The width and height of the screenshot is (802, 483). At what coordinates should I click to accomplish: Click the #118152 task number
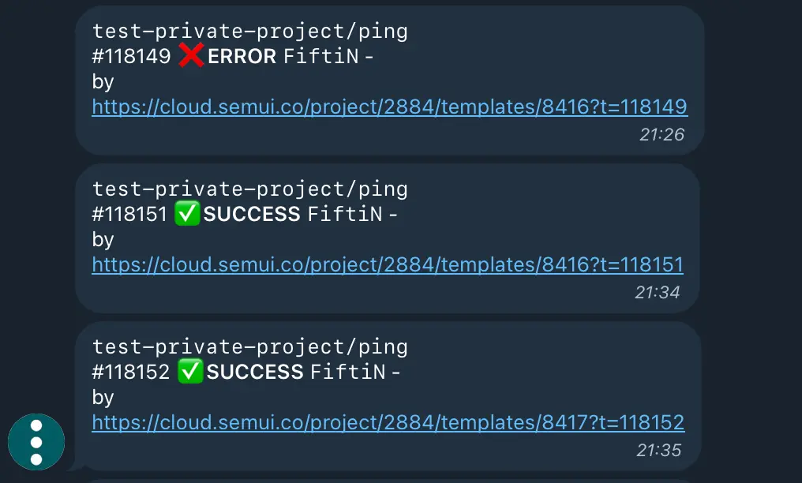131,372
